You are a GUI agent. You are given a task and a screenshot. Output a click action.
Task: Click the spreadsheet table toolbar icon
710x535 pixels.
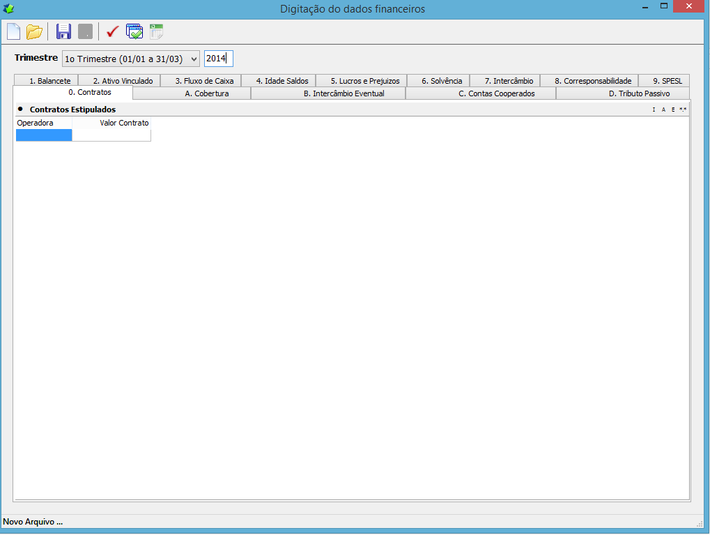pos(156,32)
